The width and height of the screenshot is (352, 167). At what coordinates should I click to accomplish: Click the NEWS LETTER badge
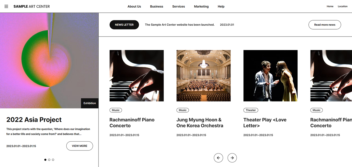[x=124, y=24]
